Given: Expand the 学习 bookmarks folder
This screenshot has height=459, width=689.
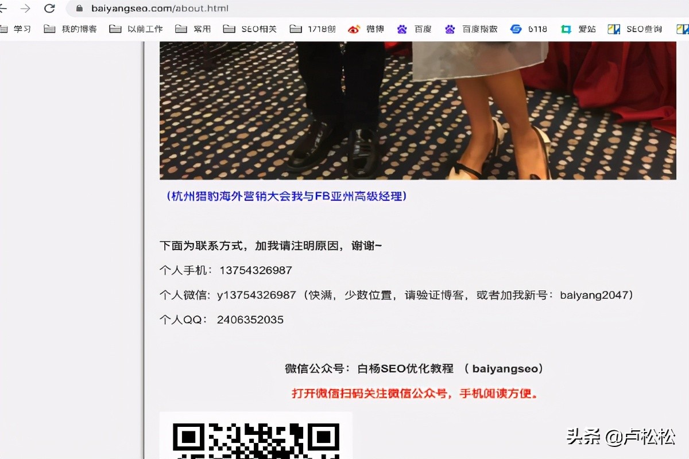Looking at the screenshot, I should point(17,28).
